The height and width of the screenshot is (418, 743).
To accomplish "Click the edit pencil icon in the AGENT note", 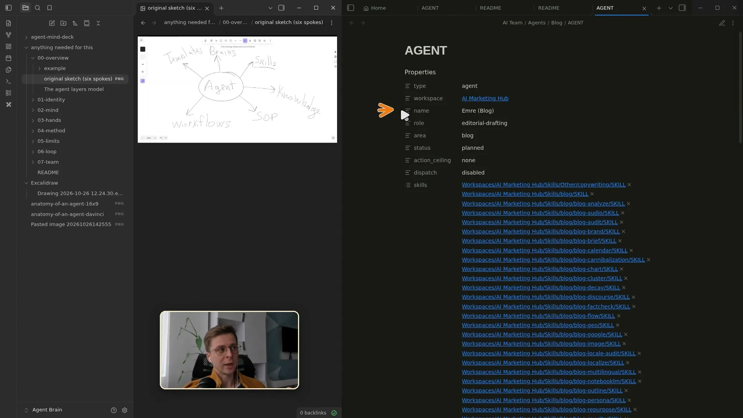I will pos(722,23).
